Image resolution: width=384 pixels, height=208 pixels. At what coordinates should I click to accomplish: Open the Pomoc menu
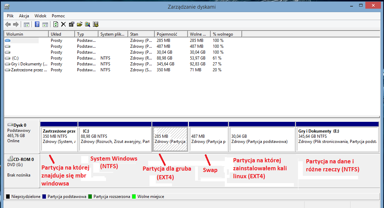(58, 16)
